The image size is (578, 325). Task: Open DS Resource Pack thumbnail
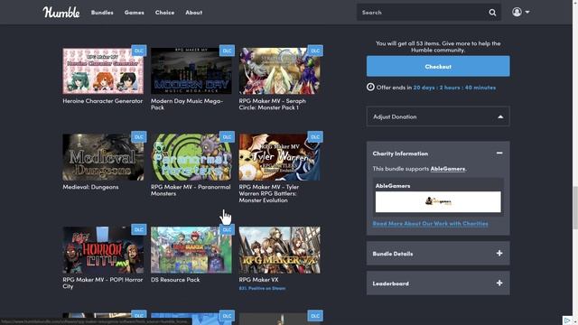coord(191,250)
